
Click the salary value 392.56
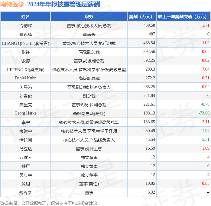(149, 51)
